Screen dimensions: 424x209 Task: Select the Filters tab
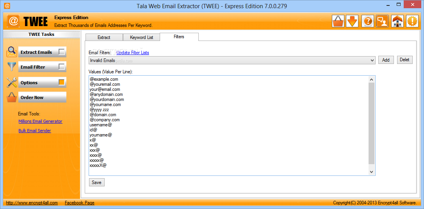coord(179,37)
